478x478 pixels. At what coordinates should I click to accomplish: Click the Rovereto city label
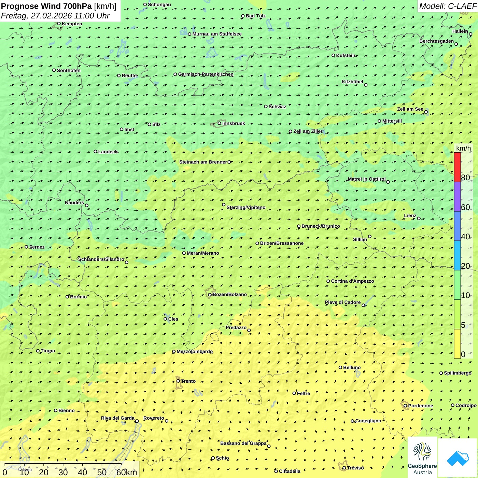coord(154,418)
